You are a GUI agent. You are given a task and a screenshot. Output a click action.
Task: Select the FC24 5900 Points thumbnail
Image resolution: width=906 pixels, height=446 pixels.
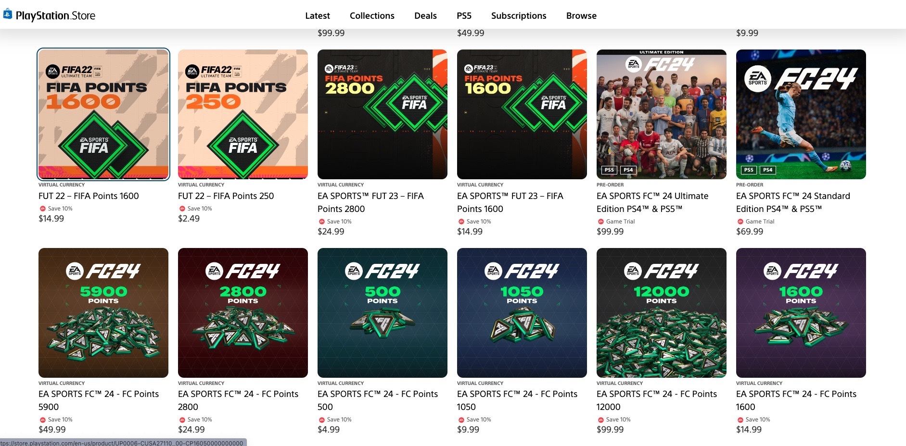(103, 313)
